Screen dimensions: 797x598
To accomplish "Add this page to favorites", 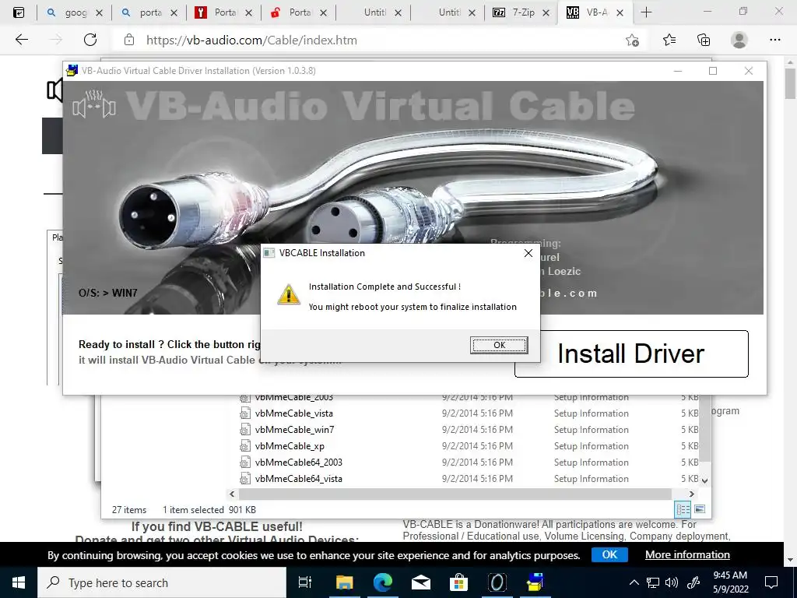I will 632,40.
